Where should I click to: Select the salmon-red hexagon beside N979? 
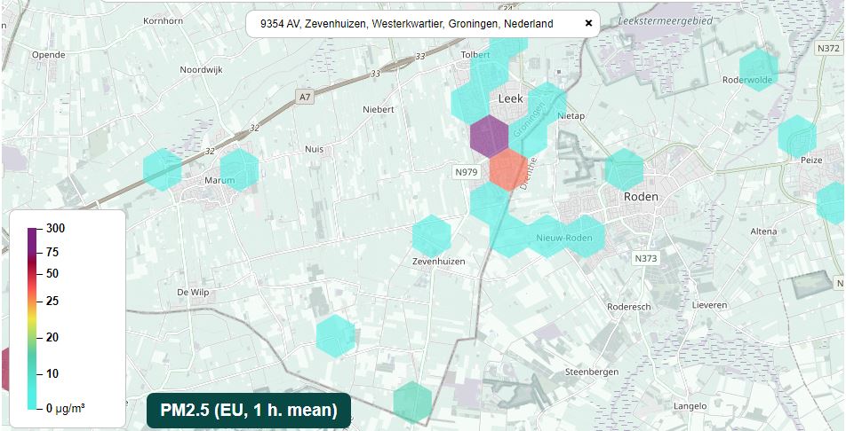508,170
